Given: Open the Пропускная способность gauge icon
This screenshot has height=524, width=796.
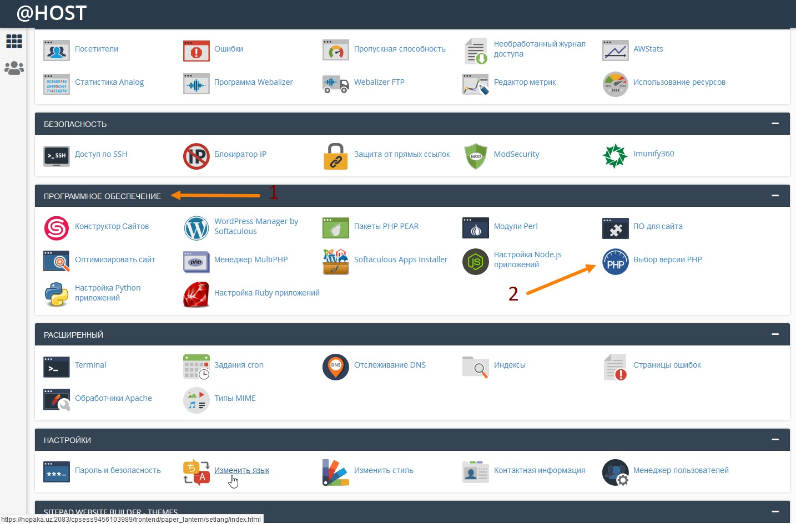Looking at the screenshot, I should coord(336,50).
